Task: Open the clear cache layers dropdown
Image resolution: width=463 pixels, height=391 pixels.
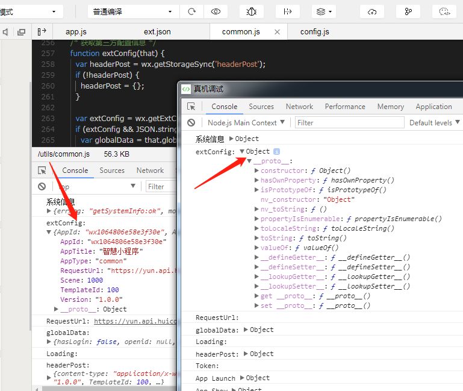Action: point(324,11)
